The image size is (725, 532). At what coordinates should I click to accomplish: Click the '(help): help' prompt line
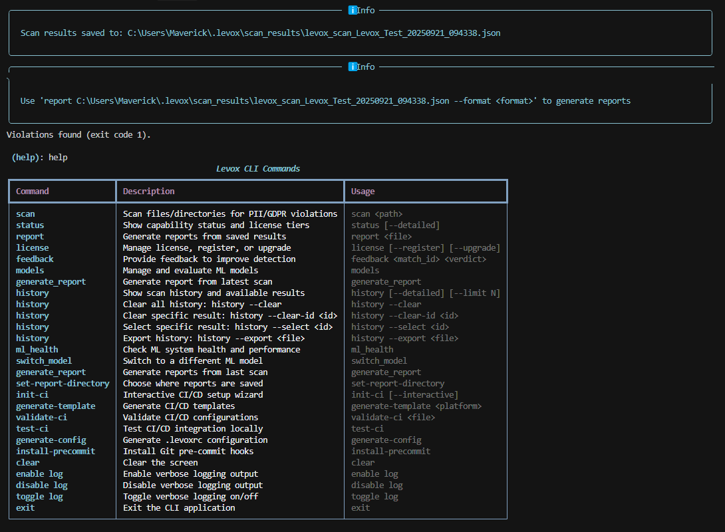39,157
